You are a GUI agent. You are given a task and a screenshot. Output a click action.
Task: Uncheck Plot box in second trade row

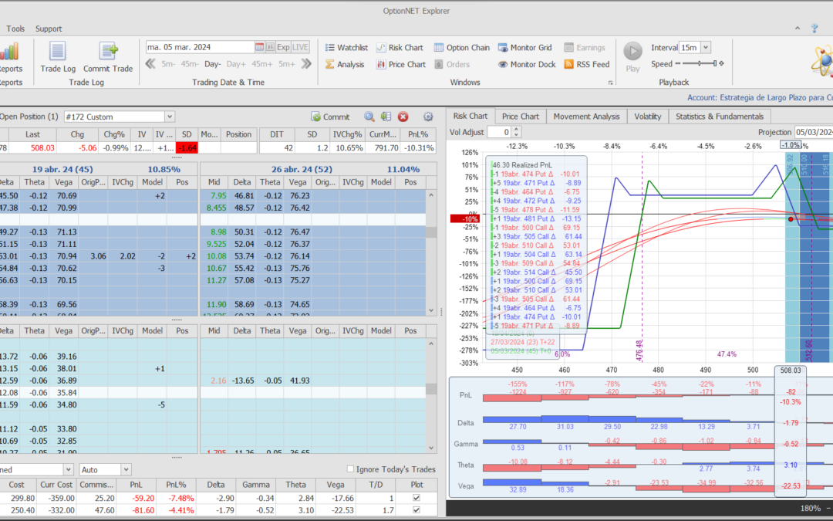[417, 510]
